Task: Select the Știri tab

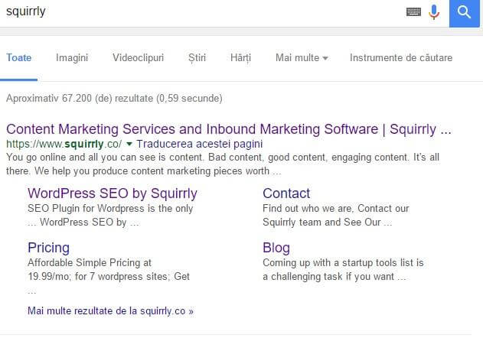Action: (197, 58)
